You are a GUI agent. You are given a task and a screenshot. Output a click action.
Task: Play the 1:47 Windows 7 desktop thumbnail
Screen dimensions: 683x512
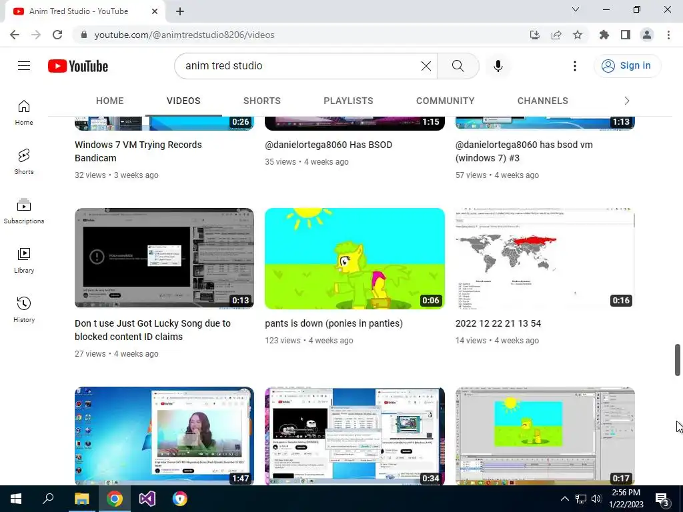[x=164, y=436]
